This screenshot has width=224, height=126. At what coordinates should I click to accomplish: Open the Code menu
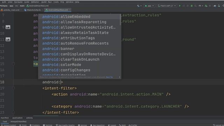[x=27, y=2]
